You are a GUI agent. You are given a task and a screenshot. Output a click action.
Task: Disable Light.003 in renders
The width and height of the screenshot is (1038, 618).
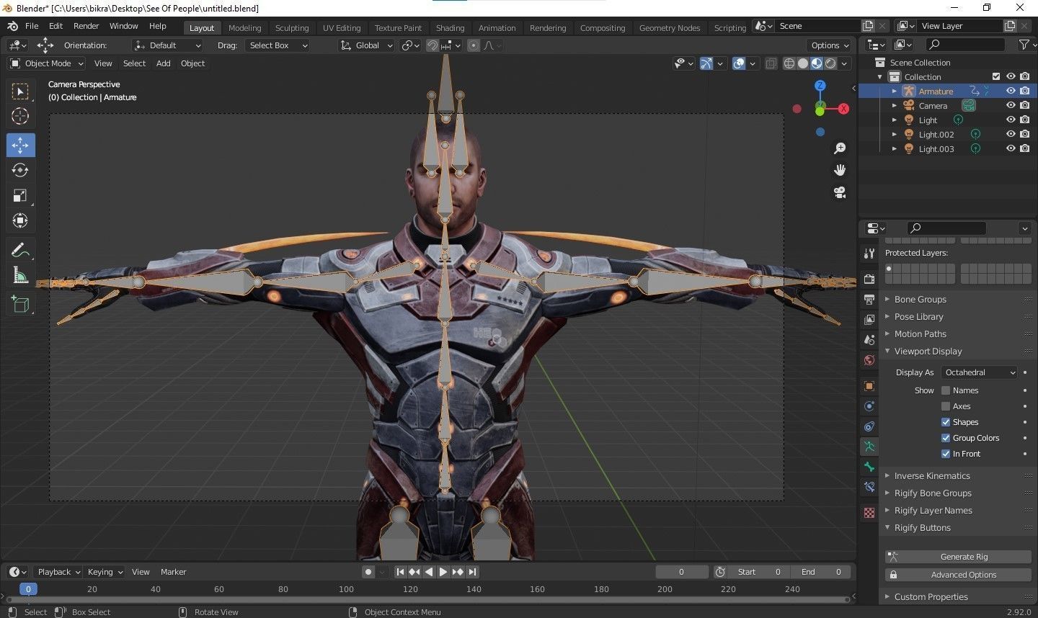click(x=1024, y=148)
